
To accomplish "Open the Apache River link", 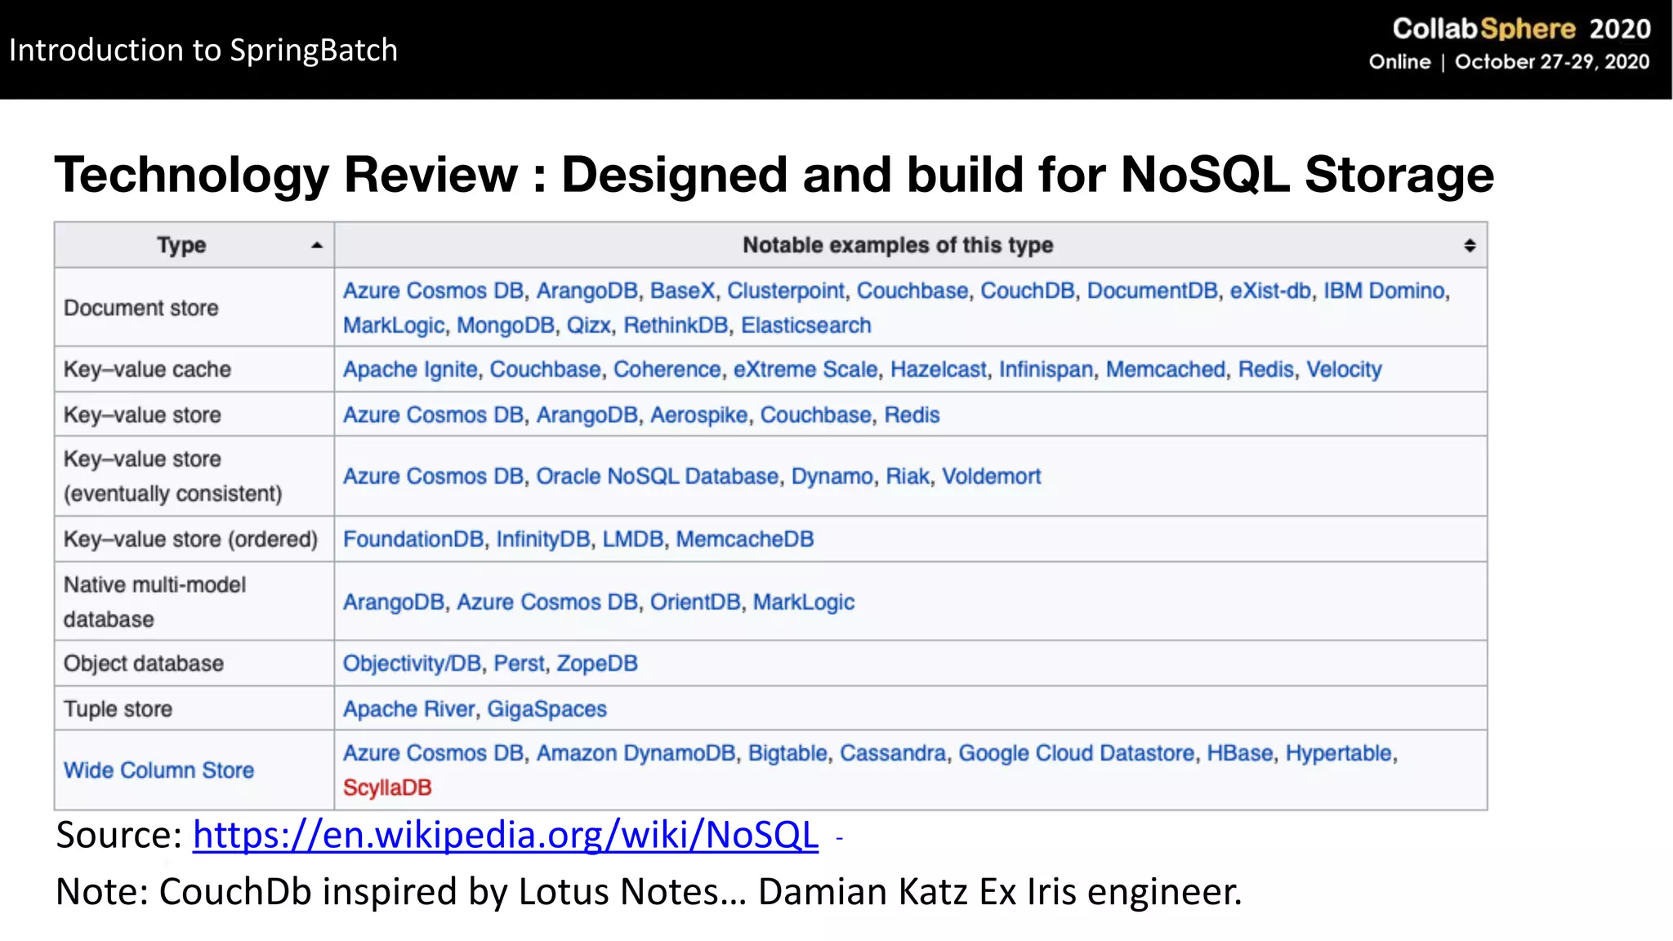I will pos(408,709).
